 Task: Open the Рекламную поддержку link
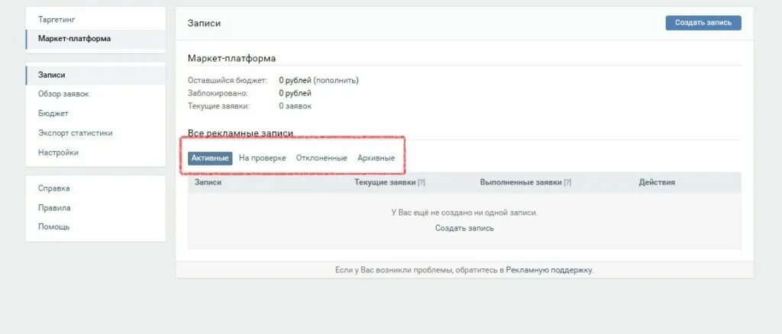[x=549, y=270]
